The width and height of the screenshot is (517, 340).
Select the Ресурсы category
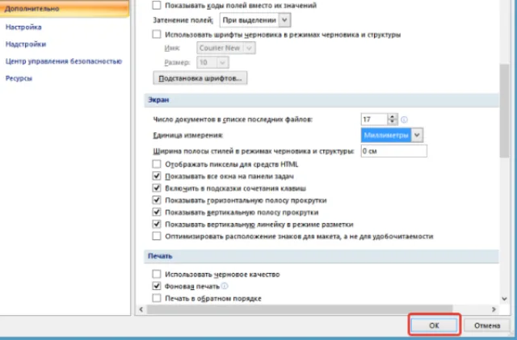click(x=19, y=78)
